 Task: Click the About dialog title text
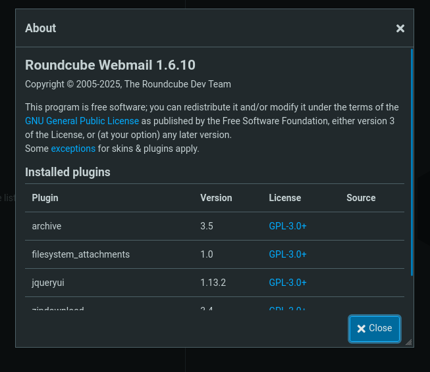tap(41, 28)
